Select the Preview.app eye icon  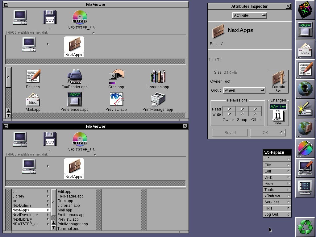tap(116, 99)
